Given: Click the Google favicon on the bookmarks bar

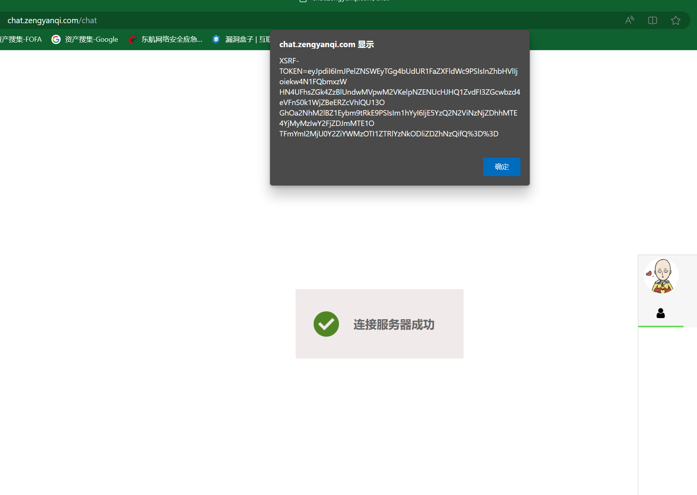Looking at the screenshot, I should (56, 39).
